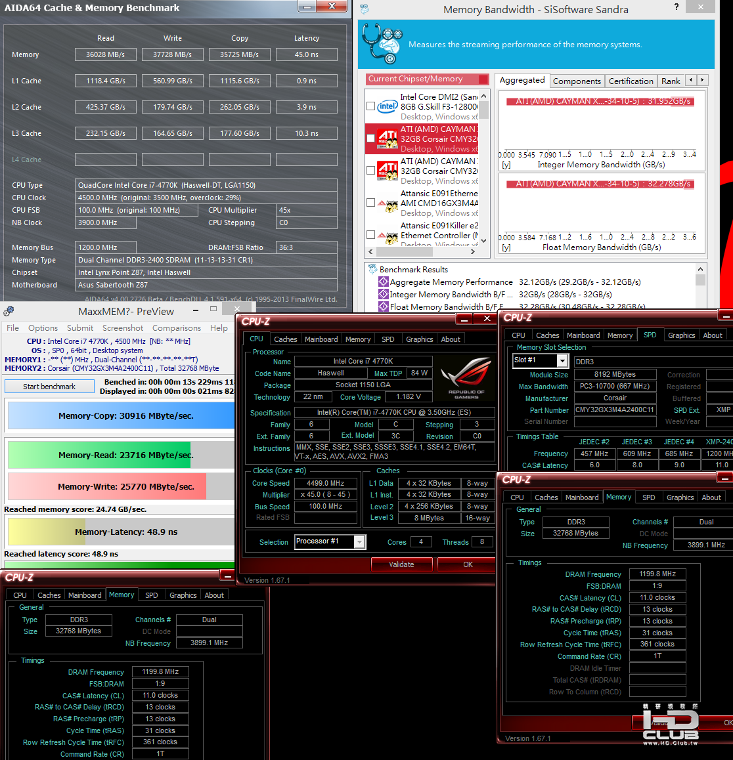Screen dimensions: 733x760
Task: Tick the Attansic E091 Killer e2 row checkbox
Action: pos(370,235)
